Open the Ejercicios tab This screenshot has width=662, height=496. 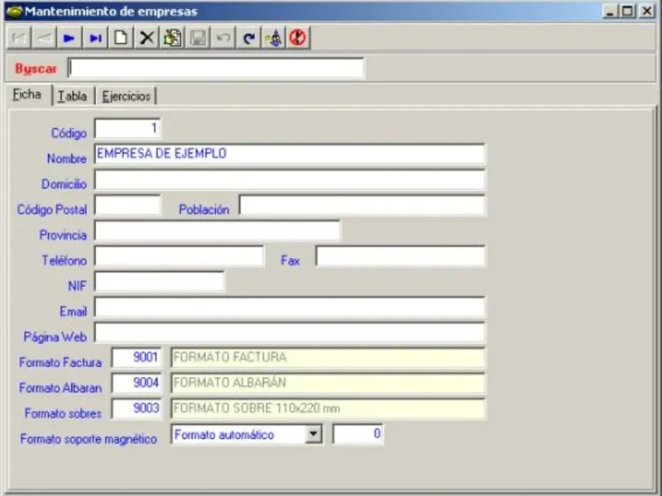(x=126, y=96)
